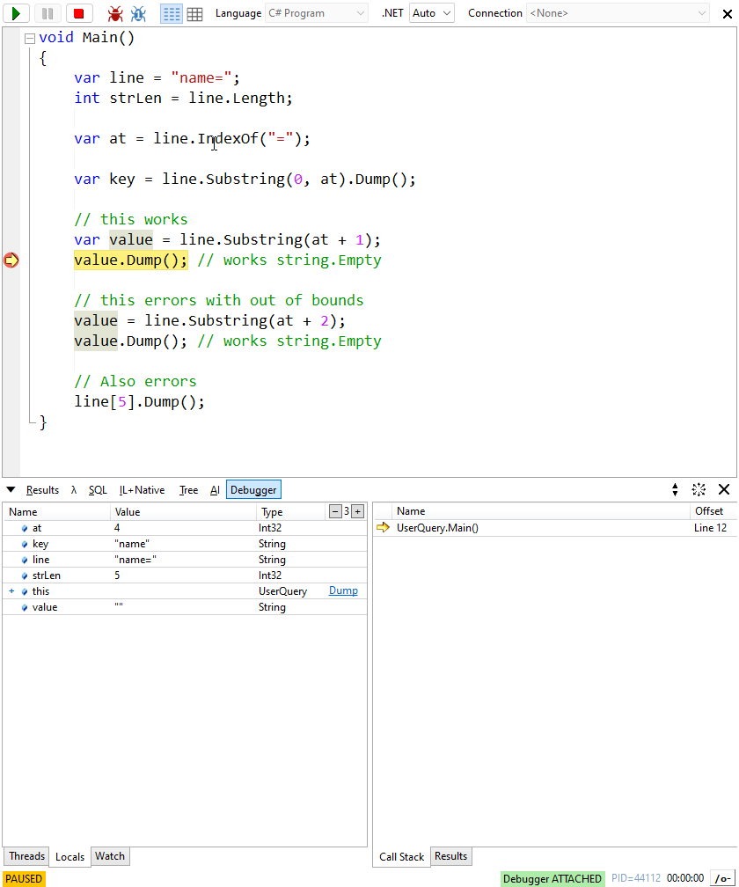The image size is (739, 887).
Task: Collapse the void Main() code block
Action: [x=29, y=39]
